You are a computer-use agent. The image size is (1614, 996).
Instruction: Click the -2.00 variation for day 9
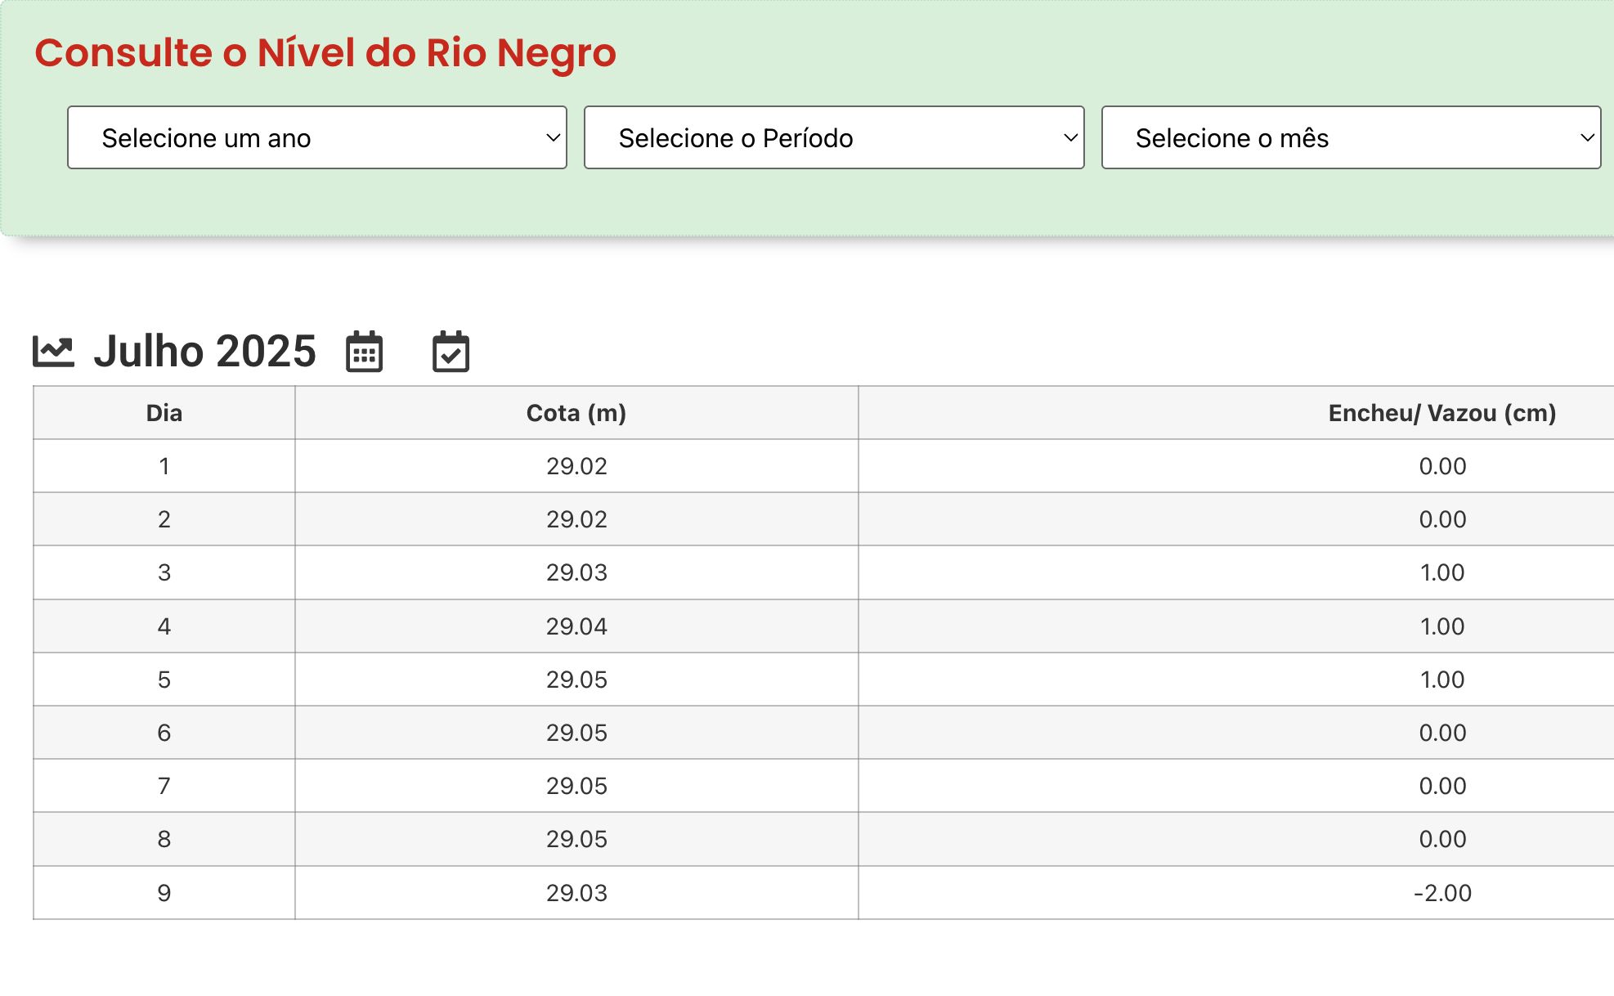(1442, 893)
